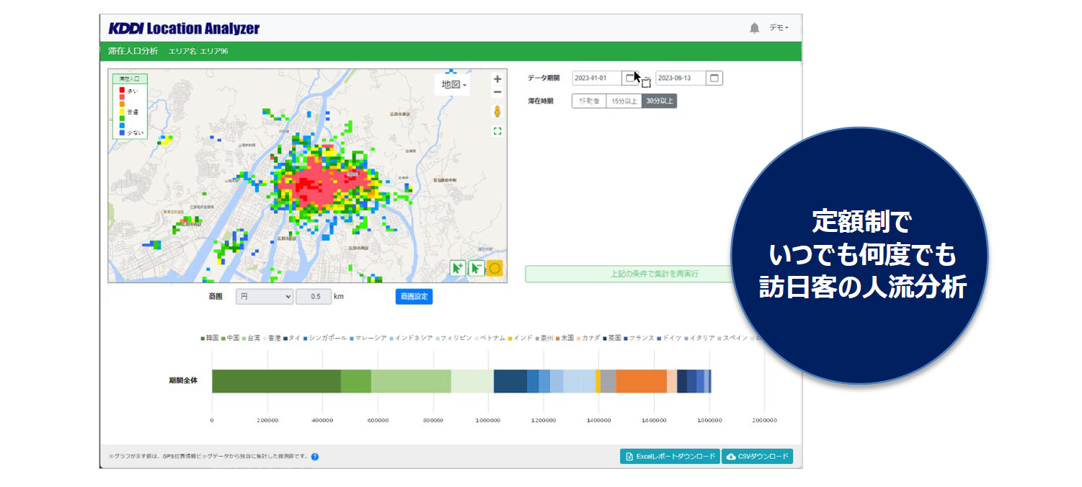Select the 移動含 stay-time option
This screenshot has height=487, width=1082.
(589, 101)
